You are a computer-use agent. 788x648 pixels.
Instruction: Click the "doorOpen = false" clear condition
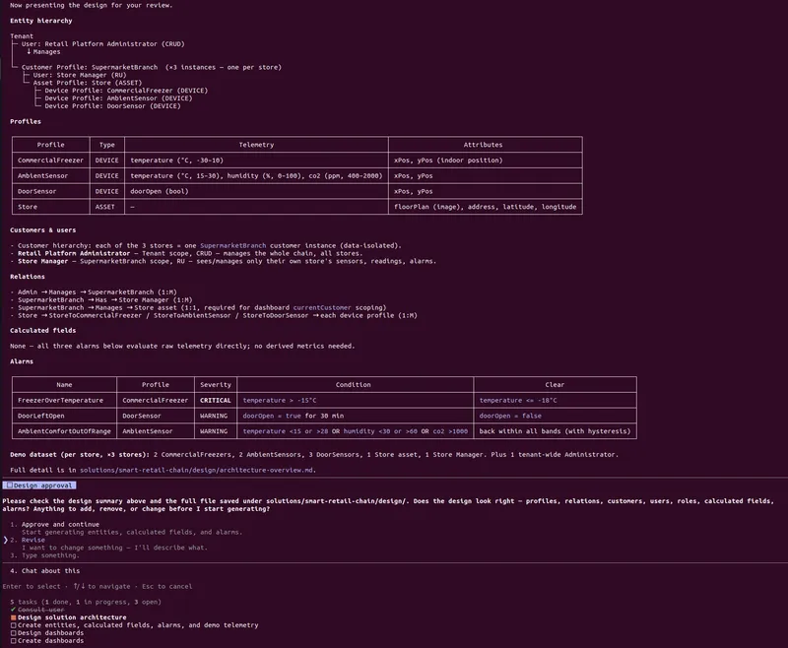(510, 416)
